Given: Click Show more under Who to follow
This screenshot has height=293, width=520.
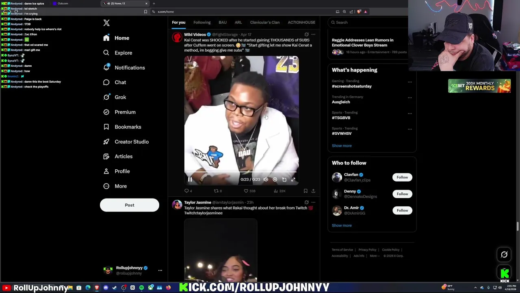Looking at the screenshot, I should 342,225.
